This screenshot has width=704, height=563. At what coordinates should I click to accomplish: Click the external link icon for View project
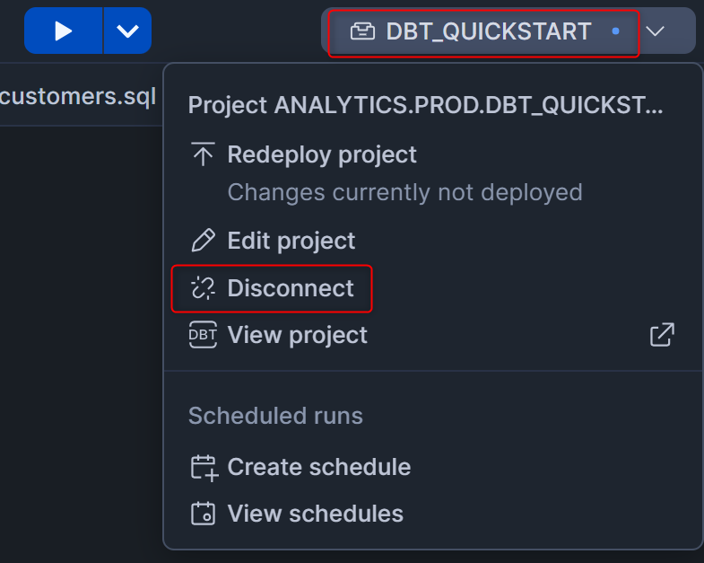pyautogui.click(x=662, y=335)
